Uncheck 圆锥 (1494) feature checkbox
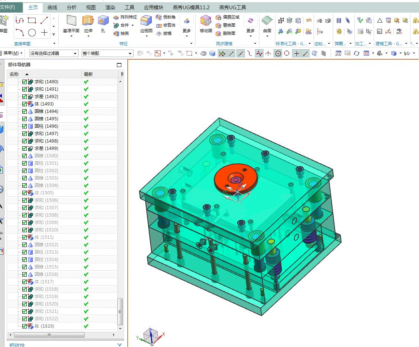The height and width of the screenshot is (347, 419). [24, 111]
